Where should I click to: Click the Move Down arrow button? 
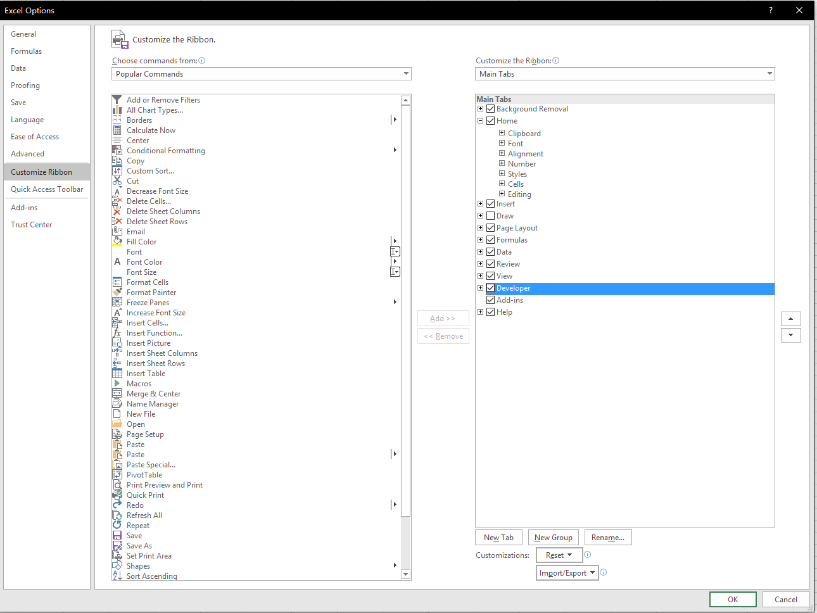tap(791, 335)
